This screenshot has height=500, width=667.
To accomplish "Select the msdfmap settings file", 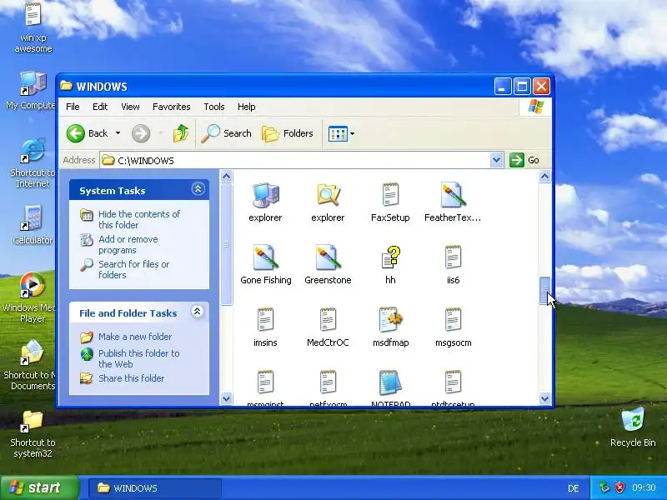I will point(390,327).
